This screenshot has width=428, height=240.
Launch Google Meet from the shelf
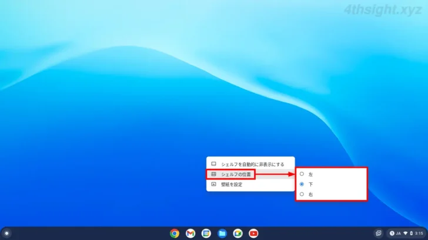(x=238, y=234)
